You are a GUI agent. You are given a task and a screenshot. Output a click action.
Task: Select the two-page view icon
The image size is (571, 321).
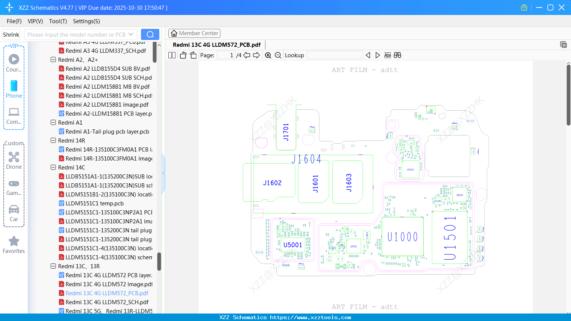coord(171,55)
